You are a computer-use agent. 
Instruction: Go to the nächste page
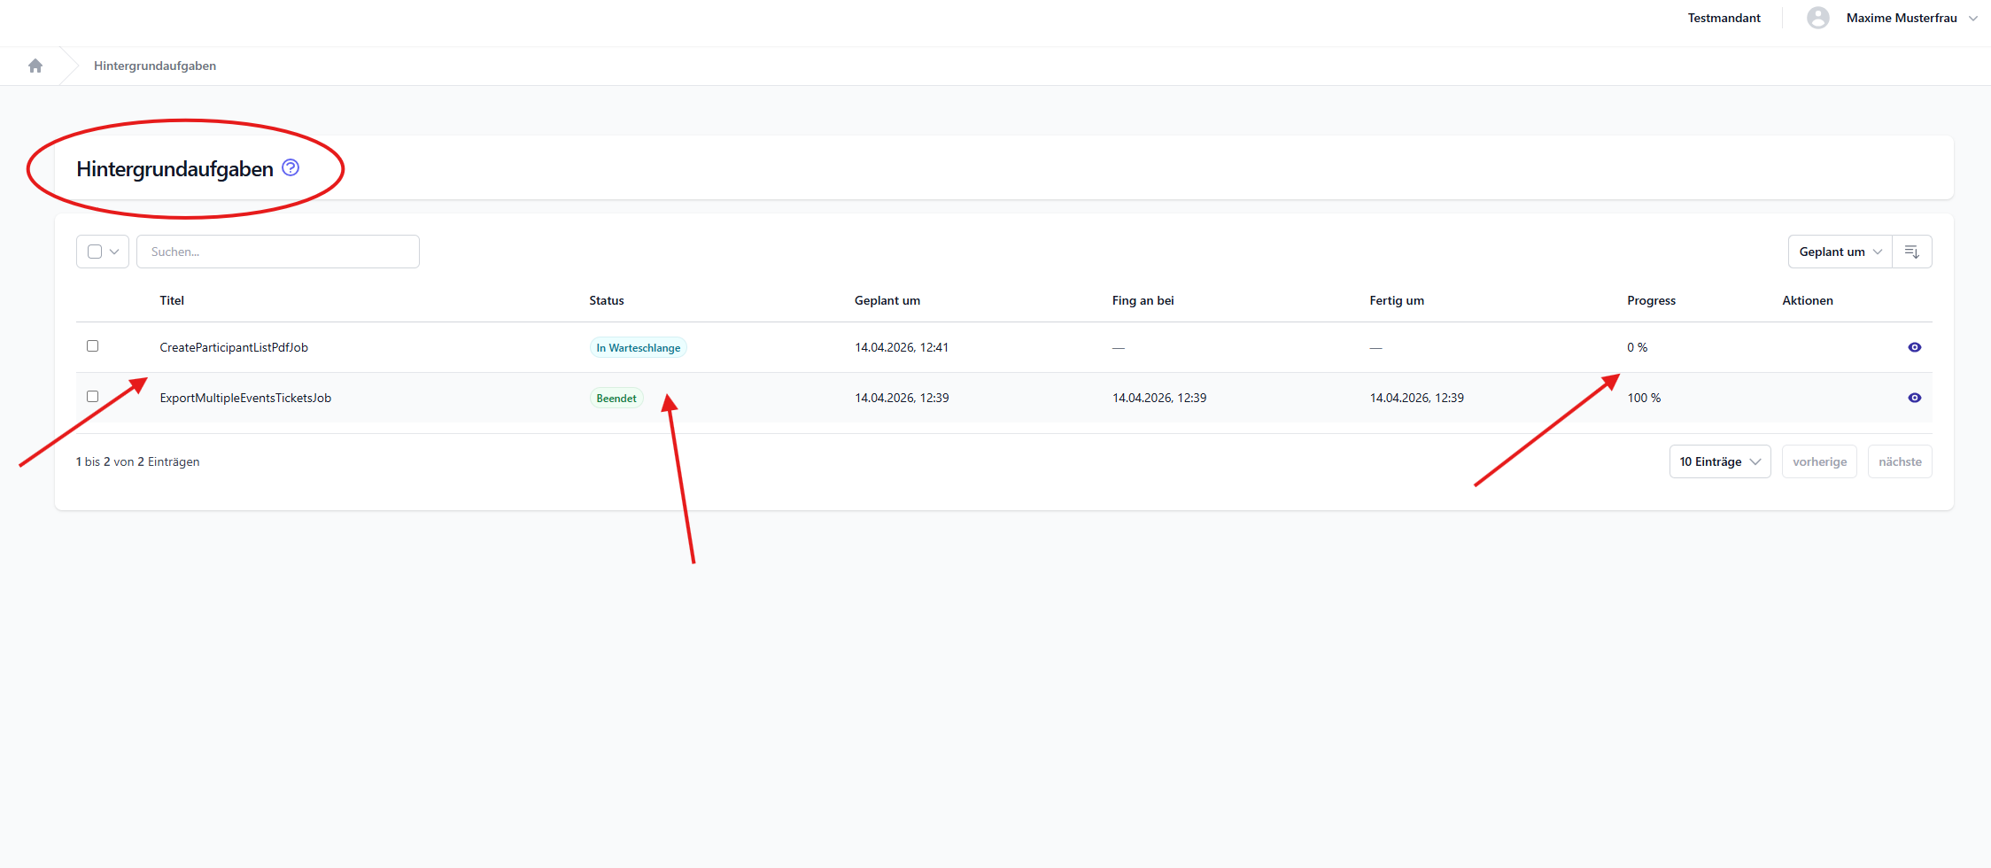(1899, 461)
